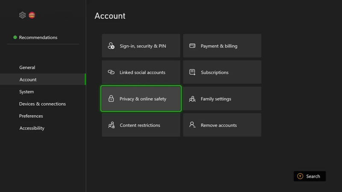Open Sign-in, security & PIN tile
342x192 pixels.
141,46
